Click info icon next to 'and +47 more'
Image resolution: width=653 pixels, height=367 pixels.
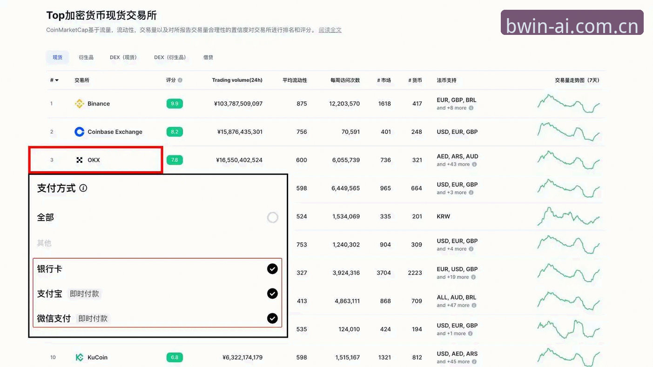474,306
